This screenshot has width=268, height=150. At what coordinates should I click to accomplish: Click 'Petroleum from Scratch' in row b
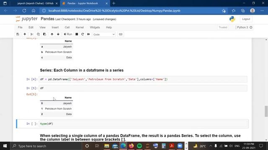59,52
